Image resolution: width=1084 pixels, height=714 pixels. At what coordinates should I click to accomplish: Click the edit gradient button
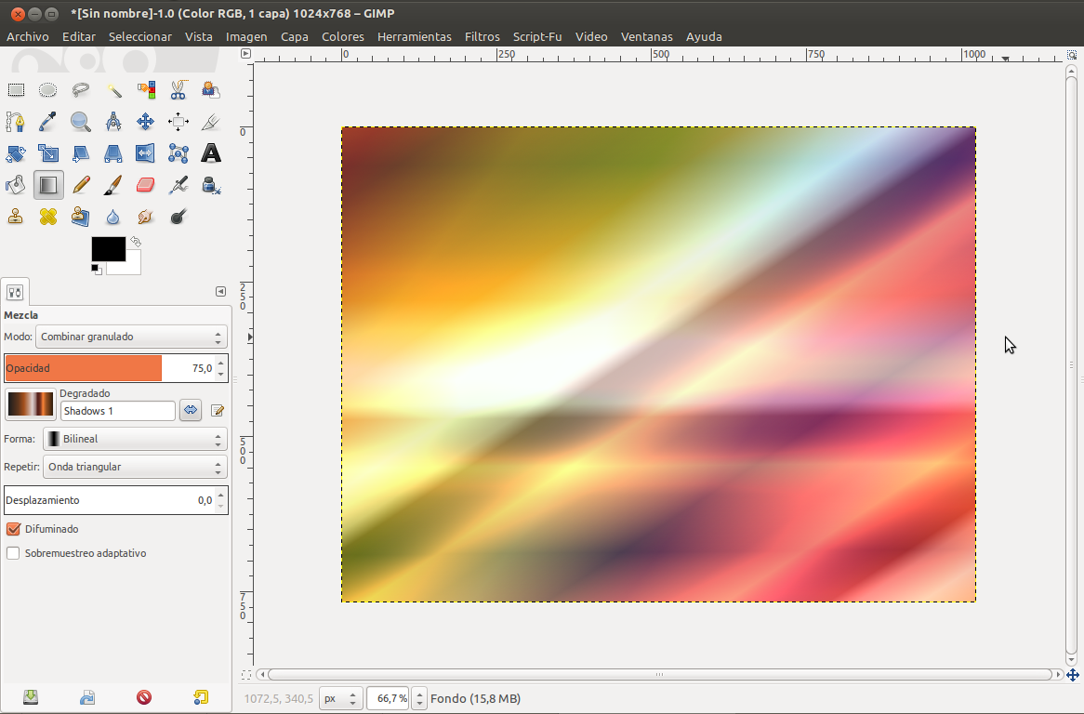218,410
